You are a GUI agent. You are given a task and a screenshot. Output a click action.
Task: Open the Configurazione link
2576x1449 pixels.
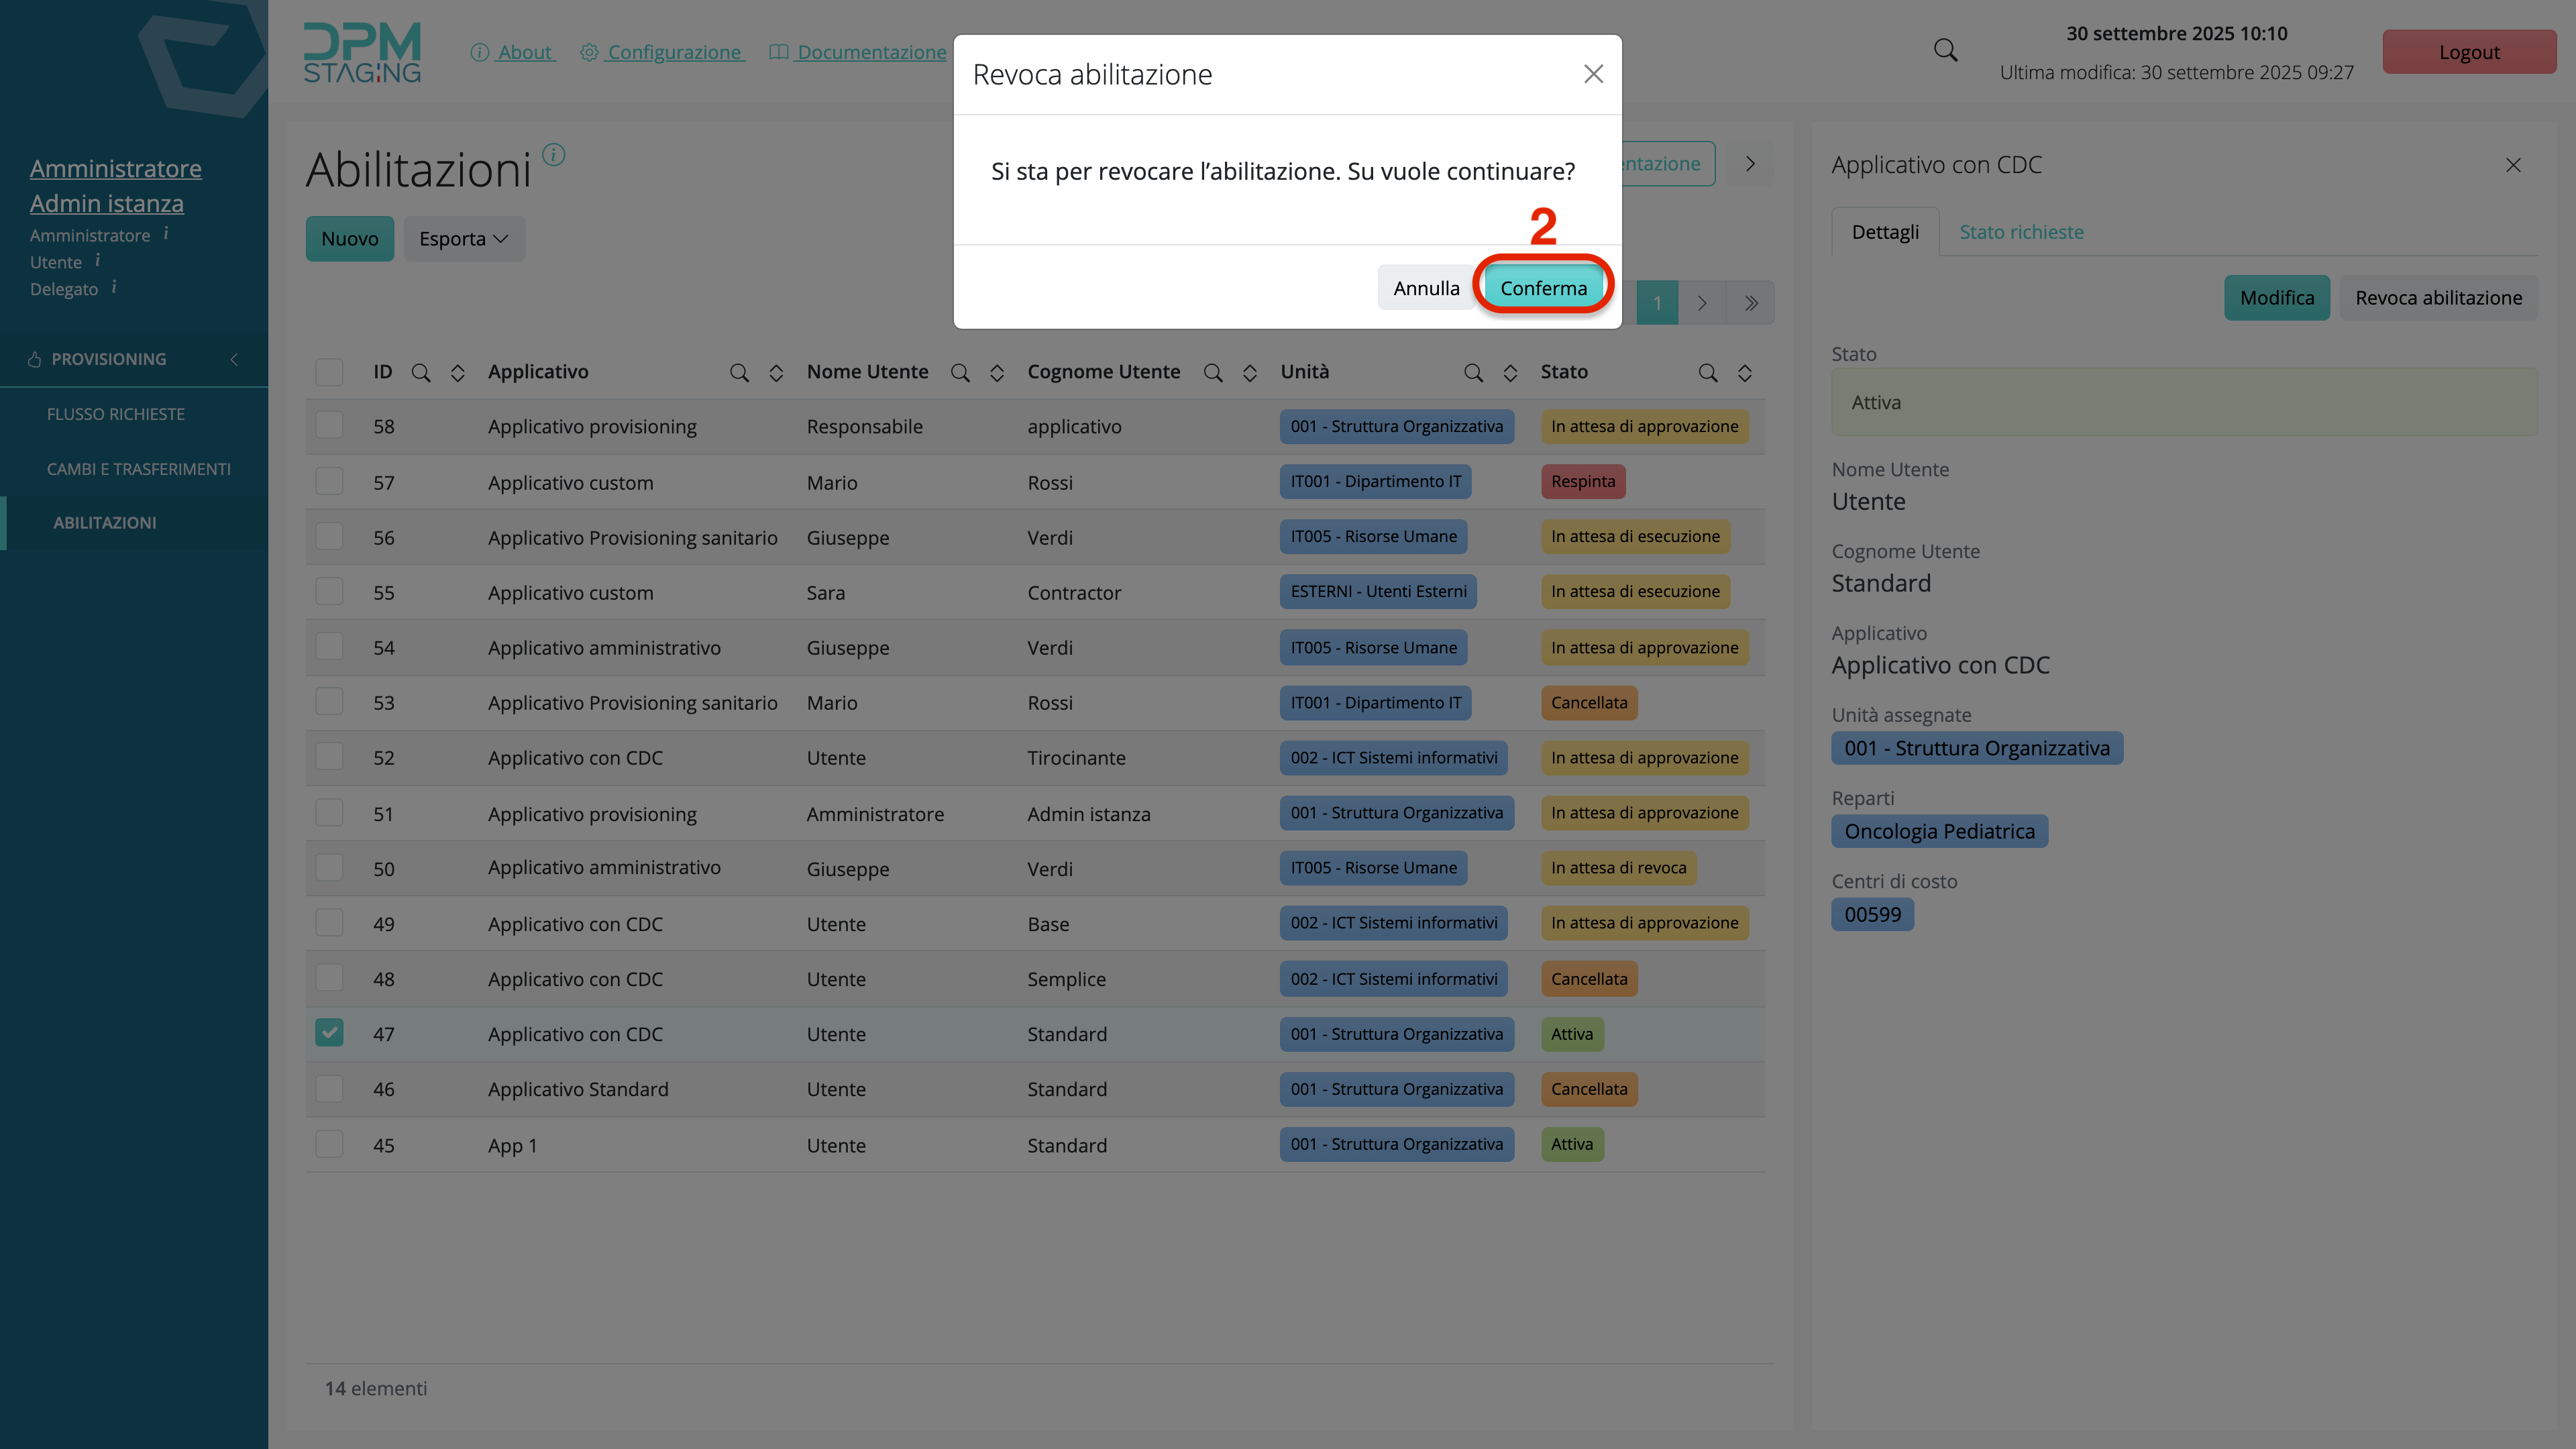(x=674, y=52)
